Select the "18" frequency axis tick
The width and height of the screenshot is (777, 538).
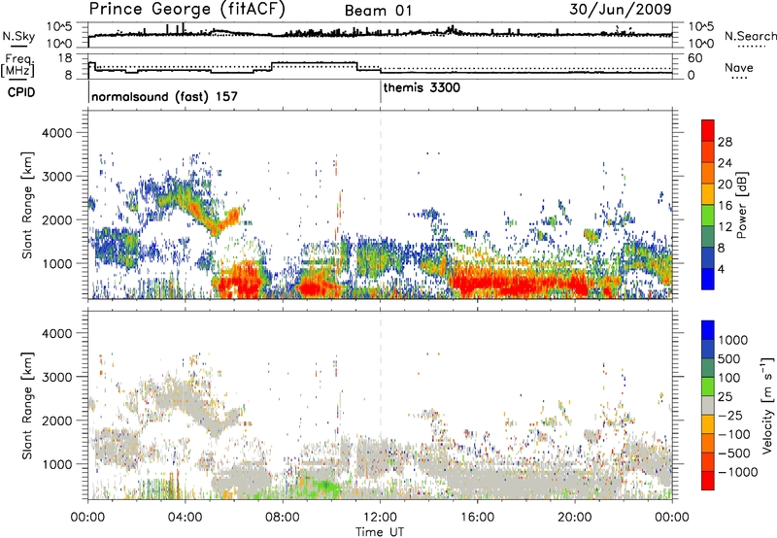point(65,58)
